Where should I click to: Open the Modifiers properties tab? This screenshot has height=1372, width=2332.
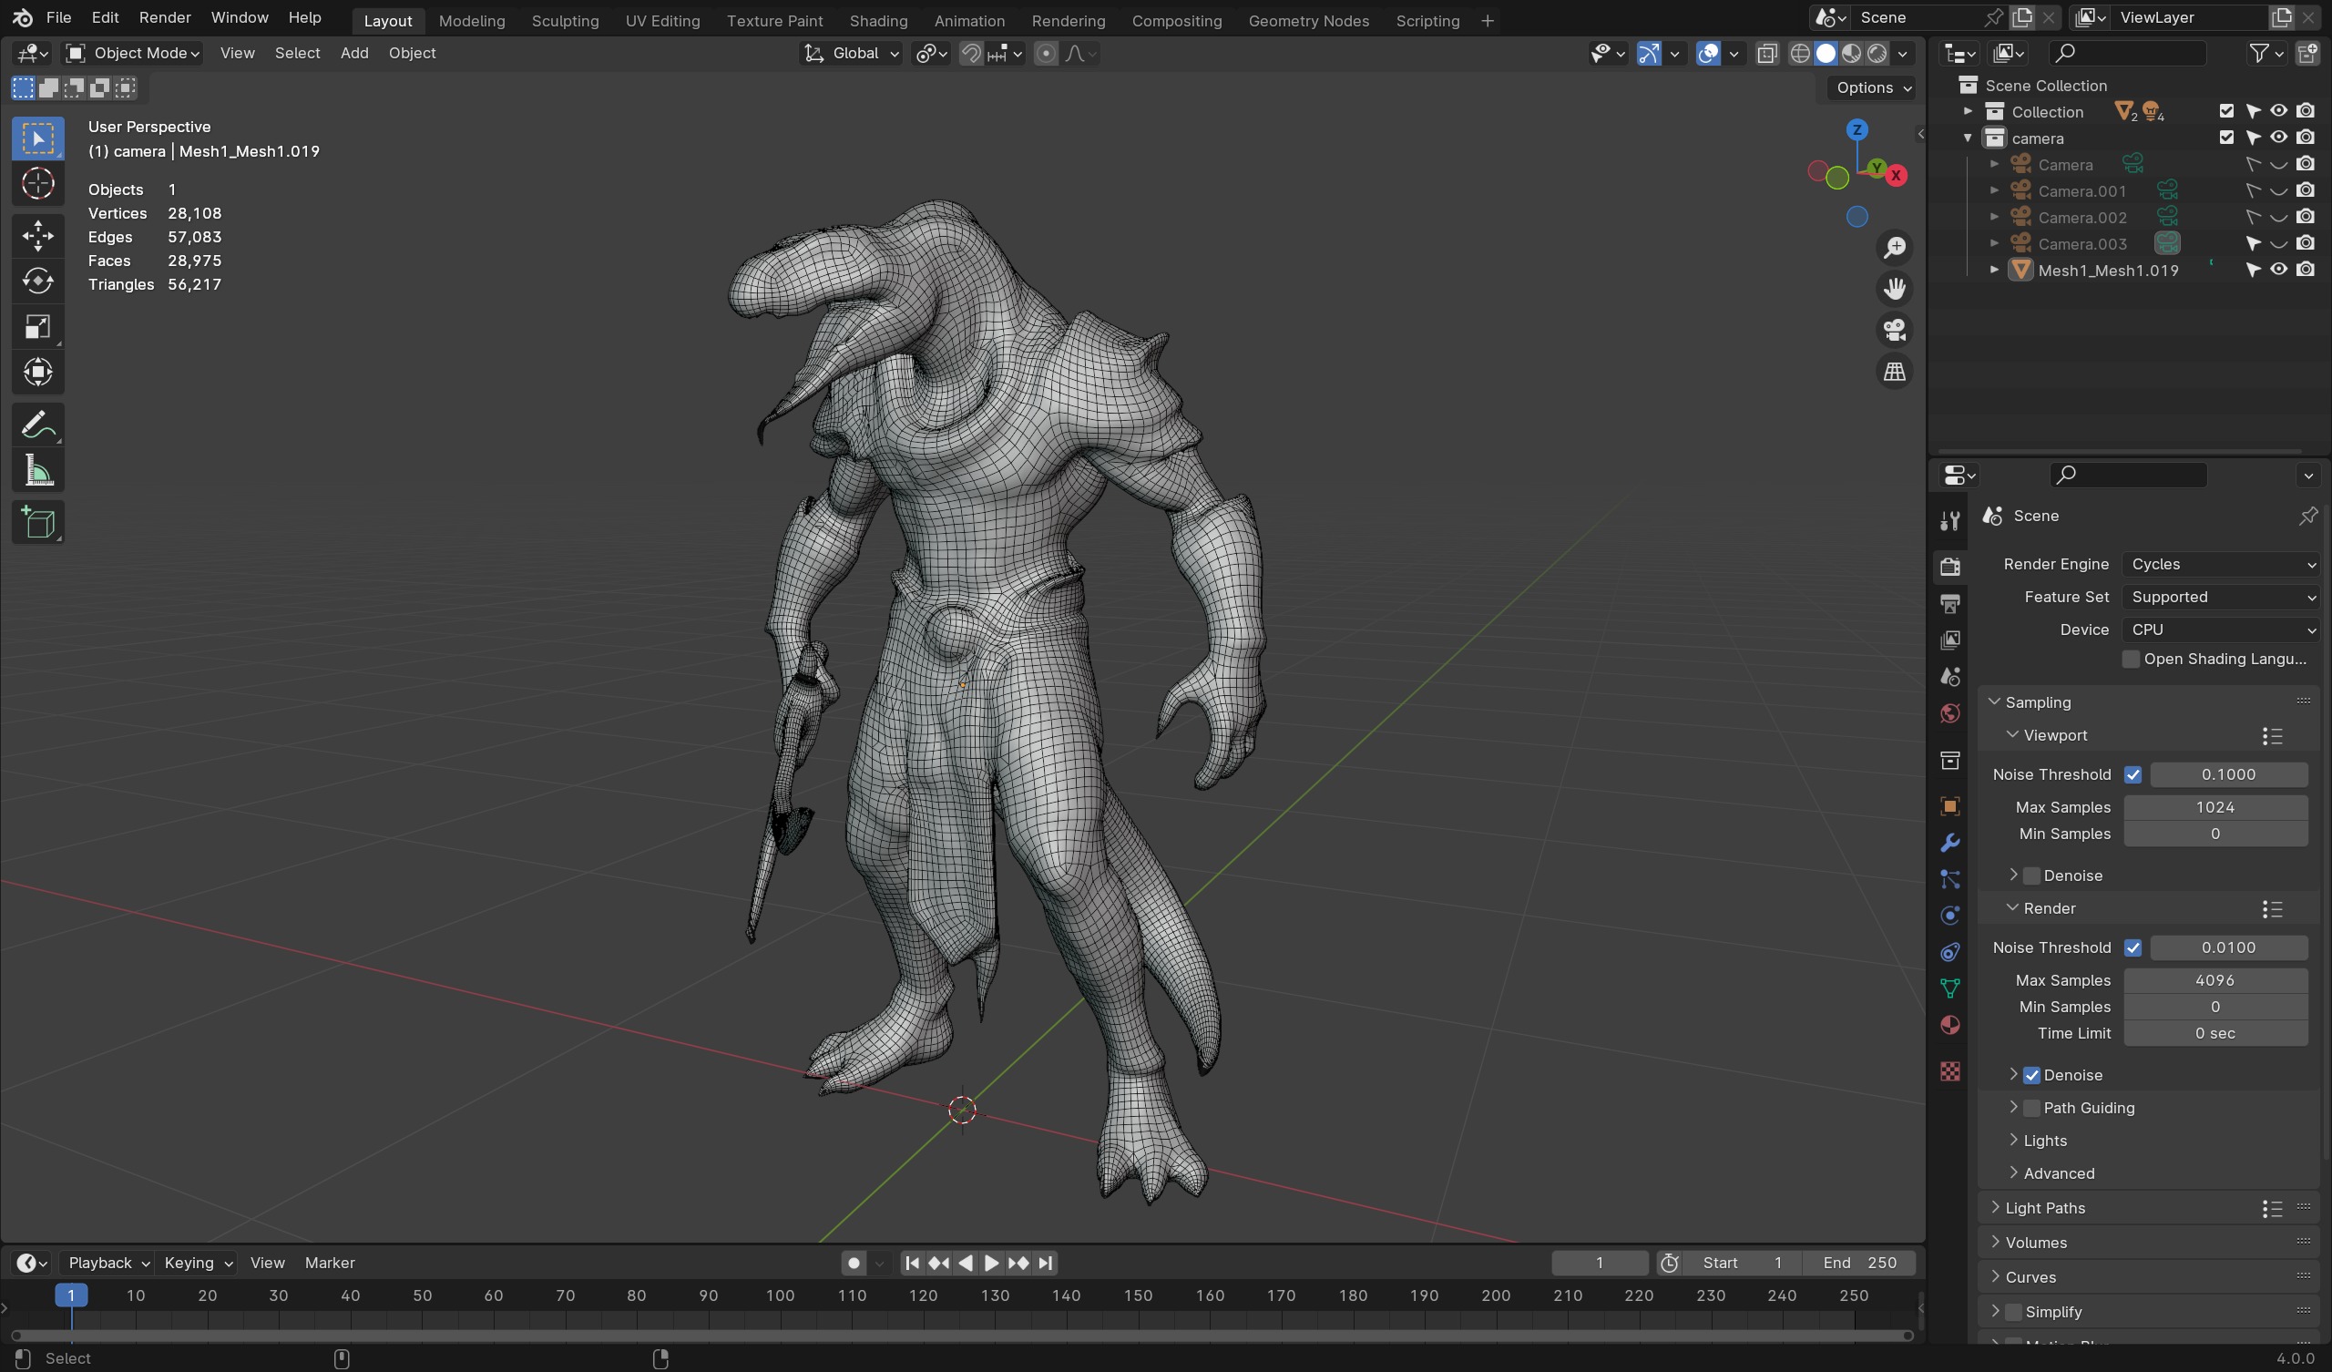point(1949,843)
